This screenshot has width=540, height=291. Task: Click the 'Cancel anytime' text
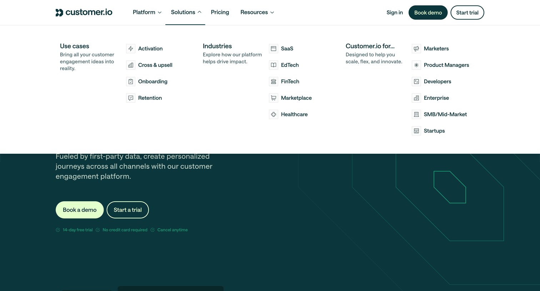pos(172,230)
